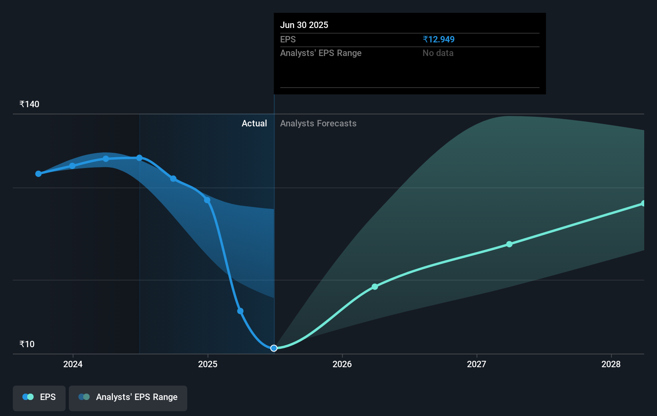Select the EPS data point at the mid-2024 peak
Viewport: 657px width, 416px height.
pos(139,158)
